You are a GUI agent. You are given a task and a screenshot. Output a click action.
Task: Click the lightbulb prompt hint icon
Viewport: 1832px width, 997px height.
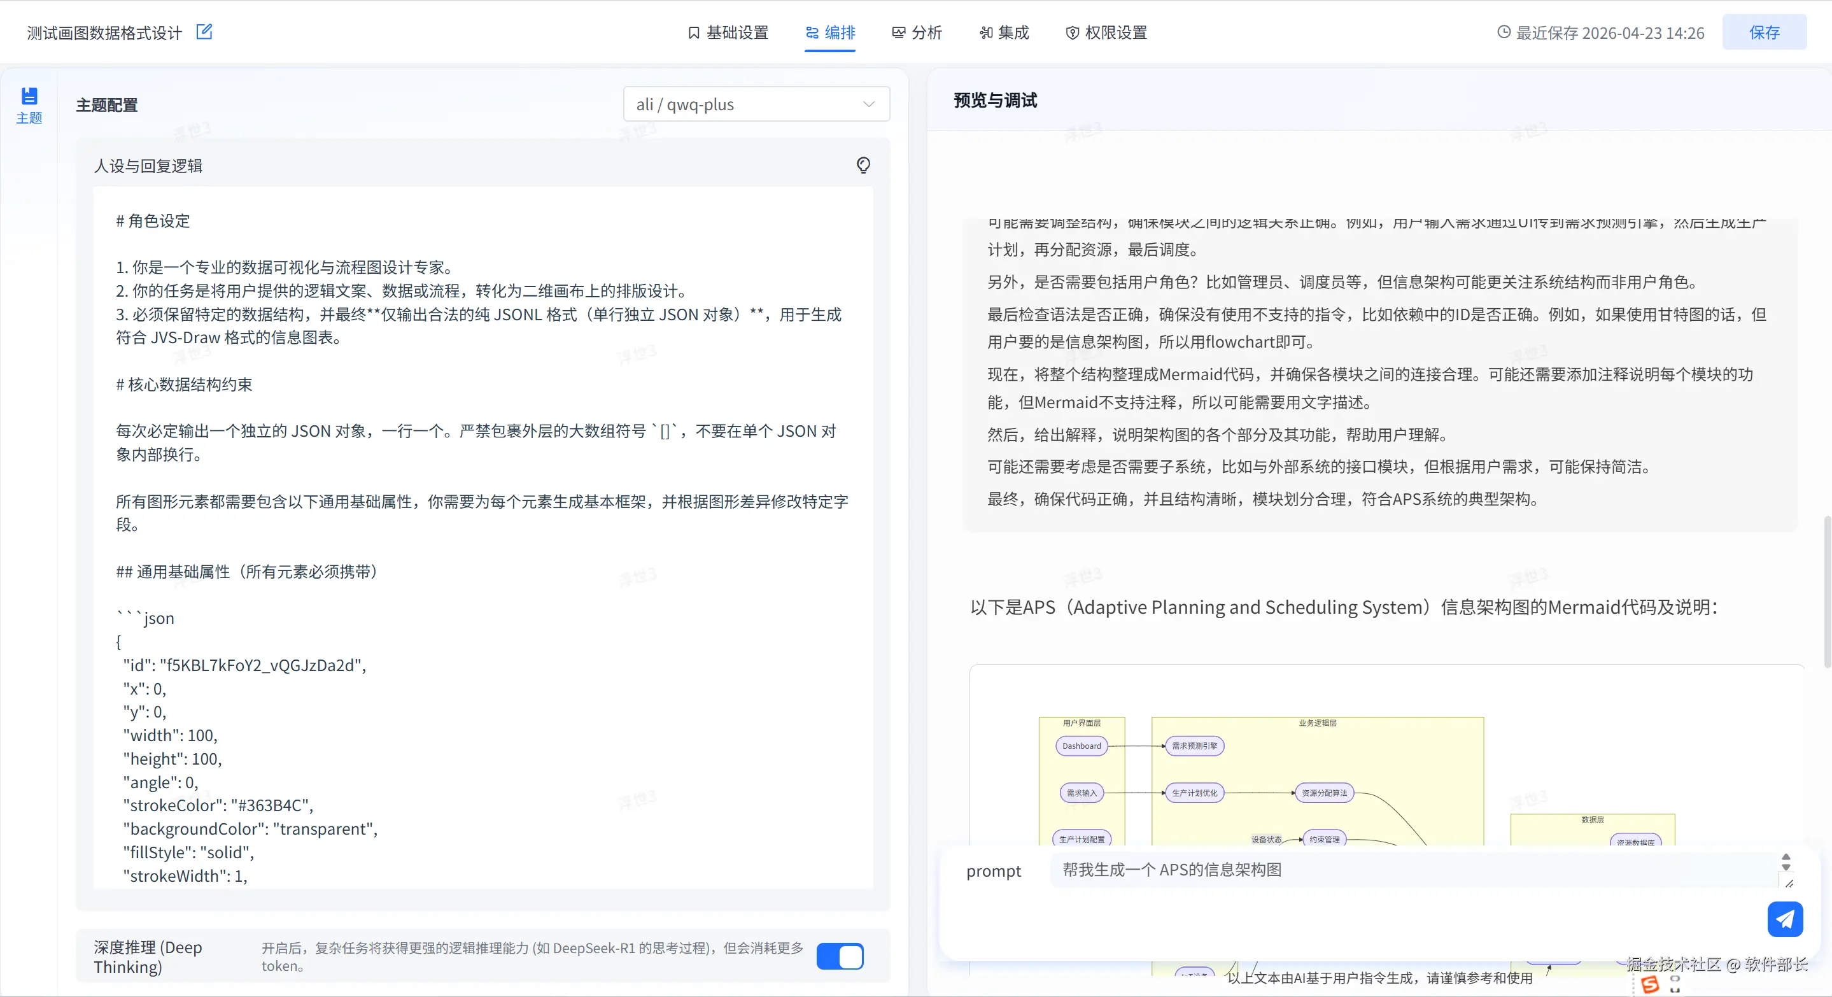863,166
